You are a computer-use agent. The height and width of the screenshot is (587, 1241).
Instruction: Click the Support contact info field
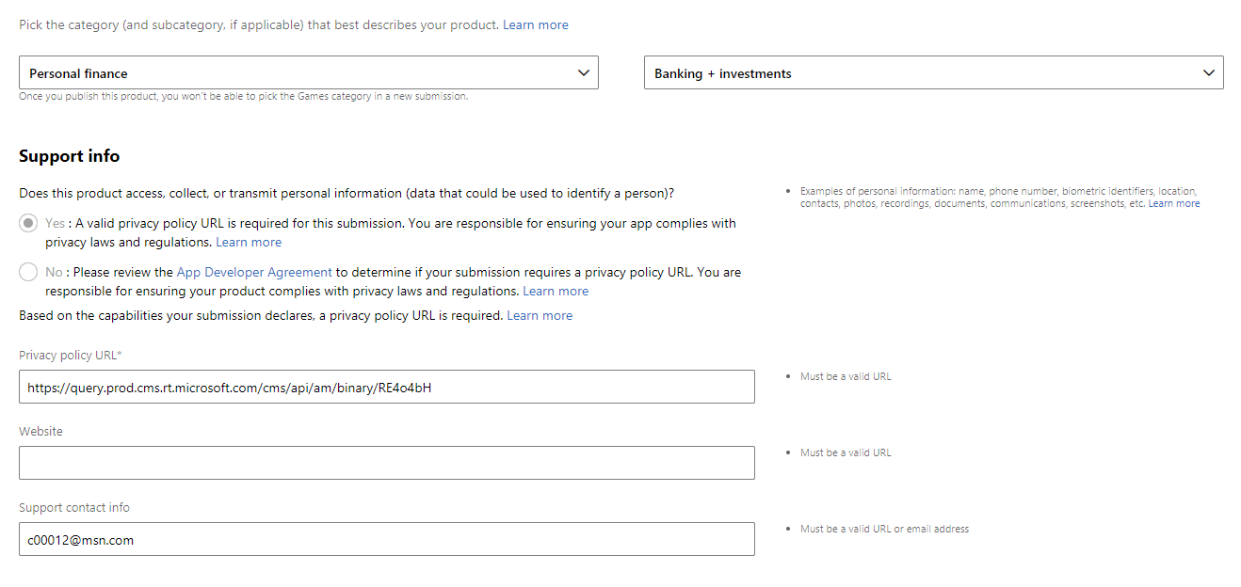pos(387,539)
